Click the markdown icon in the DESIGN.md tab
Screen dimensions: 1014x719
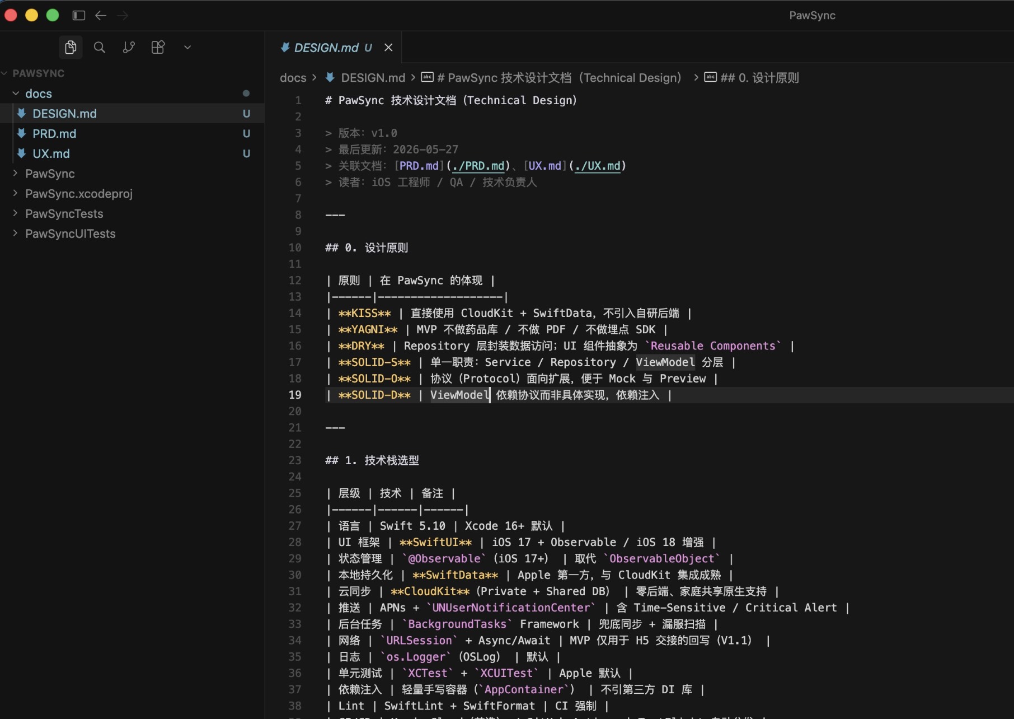coord(285,48)
